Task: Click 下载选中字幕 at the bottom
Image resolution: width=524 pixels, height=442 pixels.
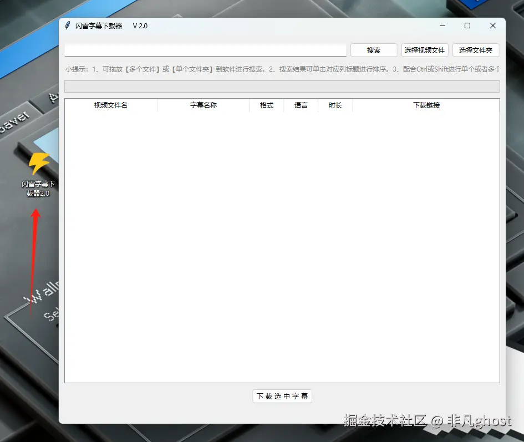Action: pos(282,396)
